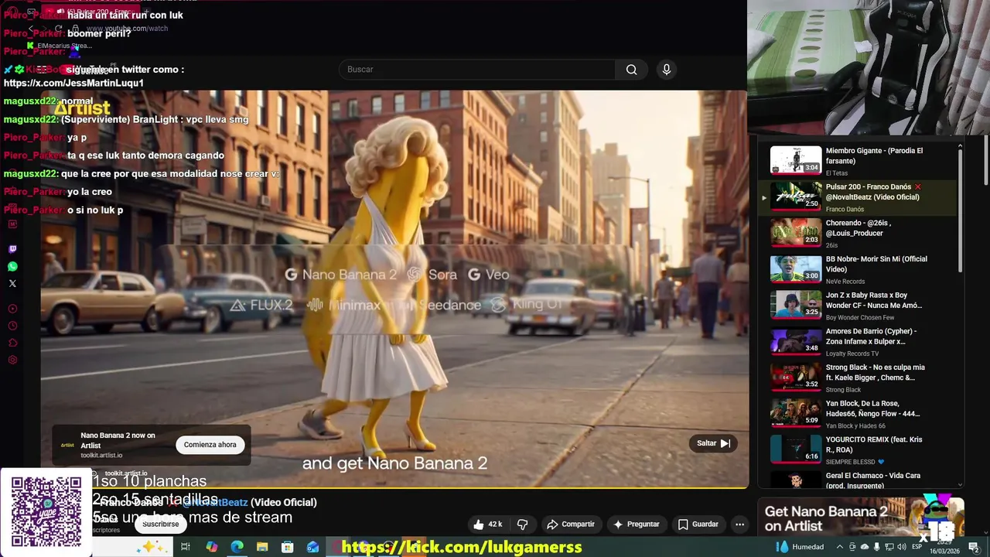990x557 pixels.
Task: Skip the ad with the Saltar button
Action: click(713, 443)
